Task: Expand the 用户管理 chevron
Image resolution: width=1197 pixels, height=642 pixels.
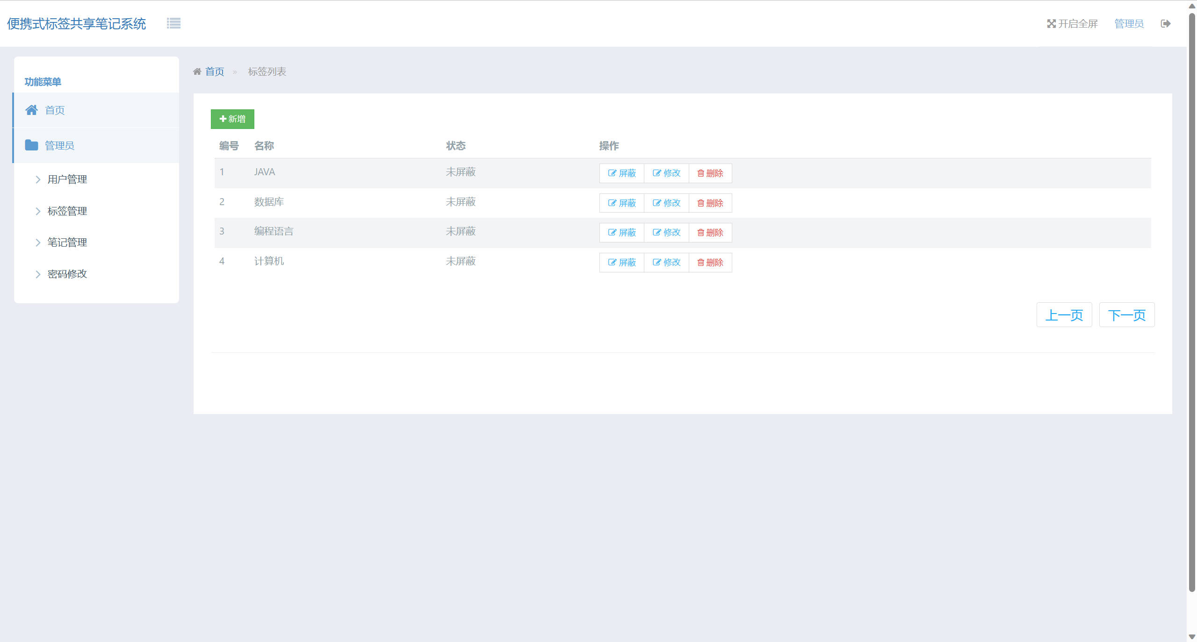Action: pyautogui.click(x=38, y=179)
